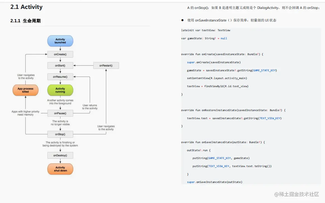Select the onStart() box in diagram
The width and height of the screenshot is (325, 203).
pyautogui.click(x=60, y=65)
